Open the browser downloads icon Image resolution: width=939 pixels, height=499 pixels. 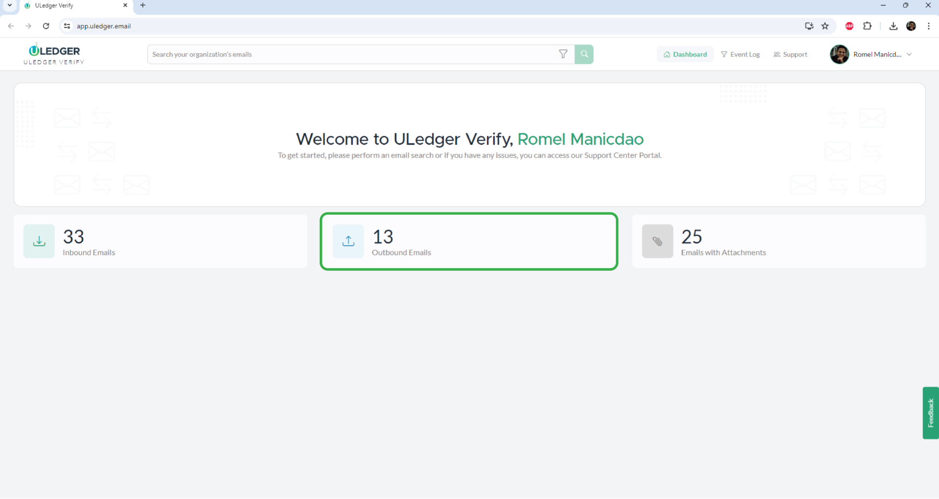click(x=894, y=26)
